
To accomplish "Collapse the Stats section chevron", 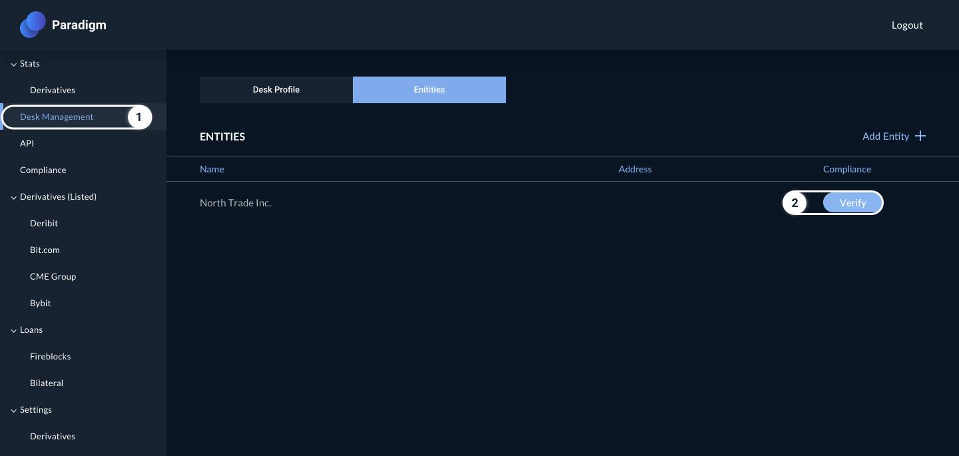I will [14, 64].
